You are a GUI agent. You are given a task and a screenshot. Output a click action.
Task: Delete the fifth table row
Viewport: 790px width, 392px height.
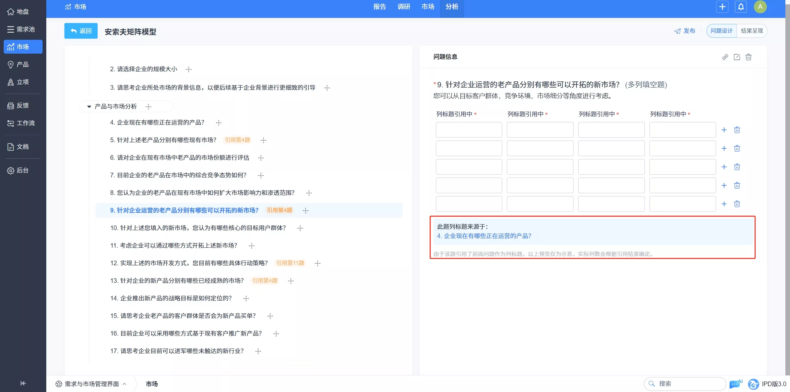coord(737,204)
